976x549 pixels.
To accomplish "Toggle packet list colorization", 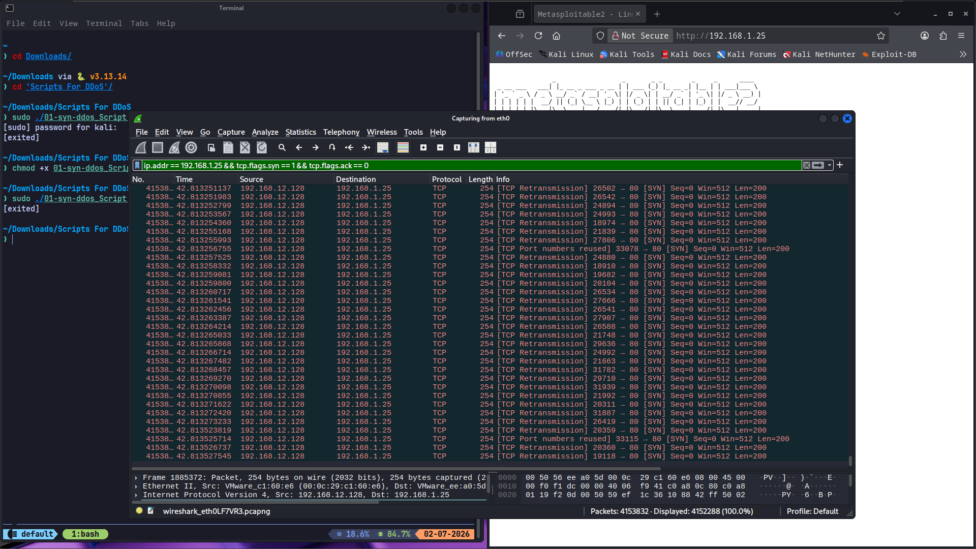I will (403, 147).
